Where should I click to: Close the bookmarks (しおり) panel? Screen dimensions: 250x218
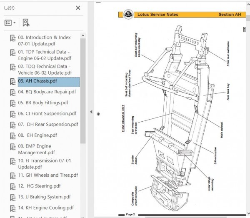coord(78,8)
